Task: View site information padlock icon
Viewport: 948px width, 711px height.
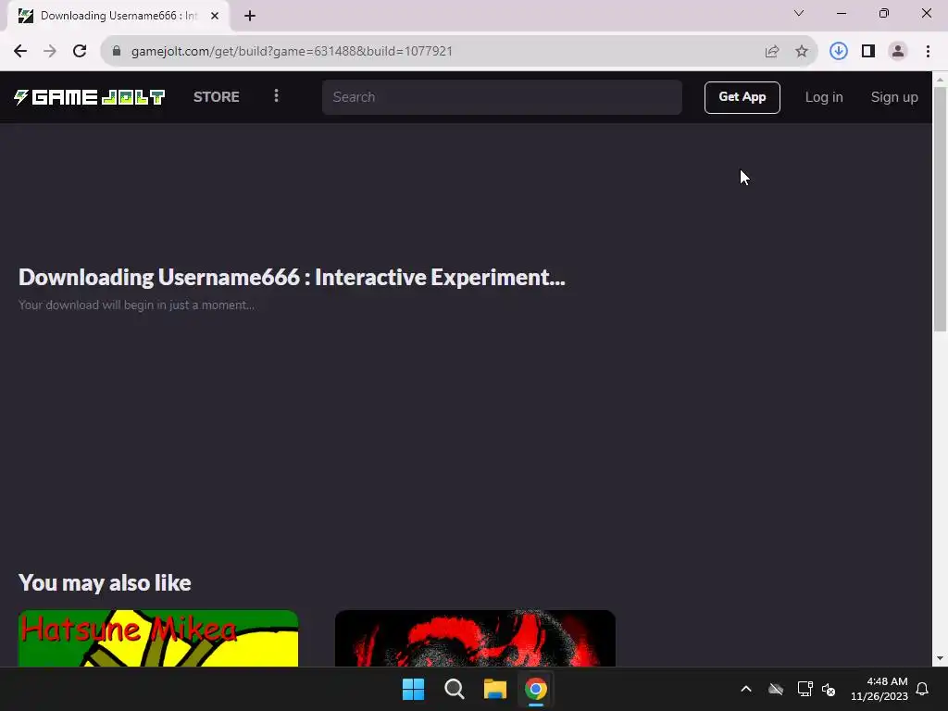Action: pos(117,51)
